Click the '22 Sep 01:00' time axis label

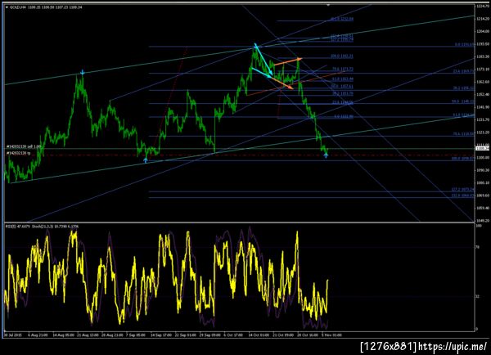tap(185, 335)
